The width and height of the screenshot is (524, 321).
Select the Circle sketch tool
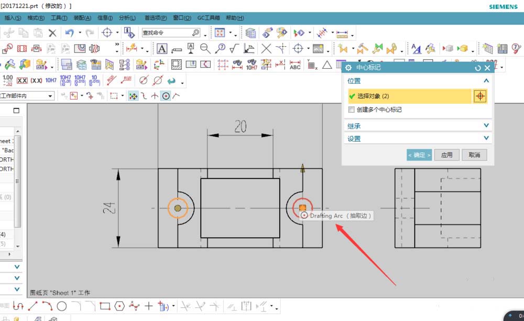[x=61, y=306]
